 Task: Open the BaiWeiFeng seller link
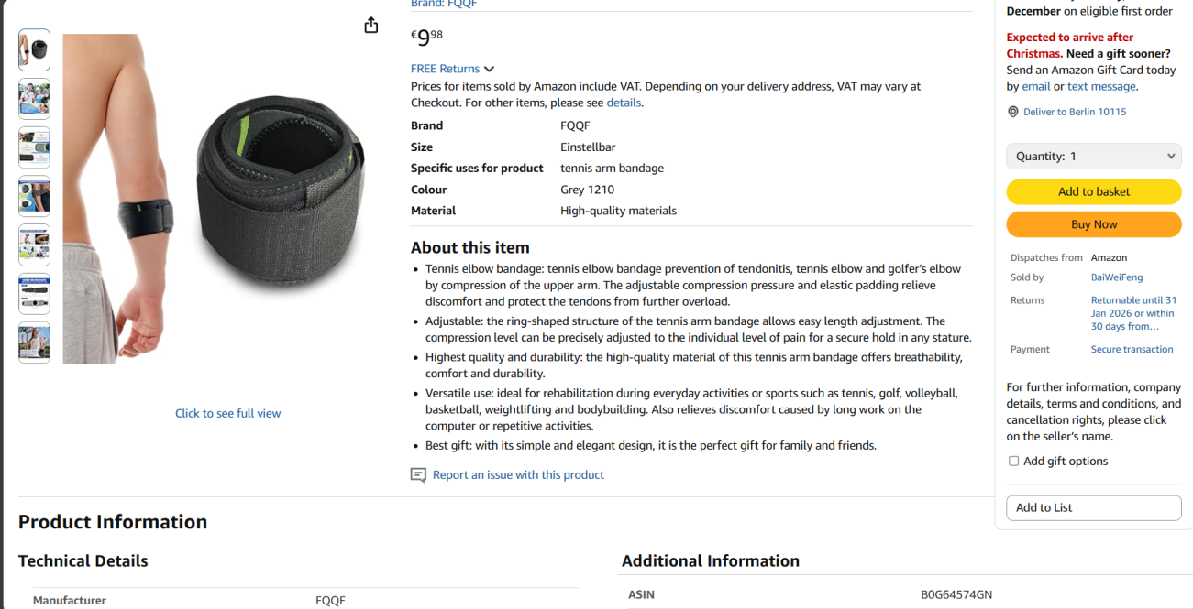click(x=1116, y=277)
